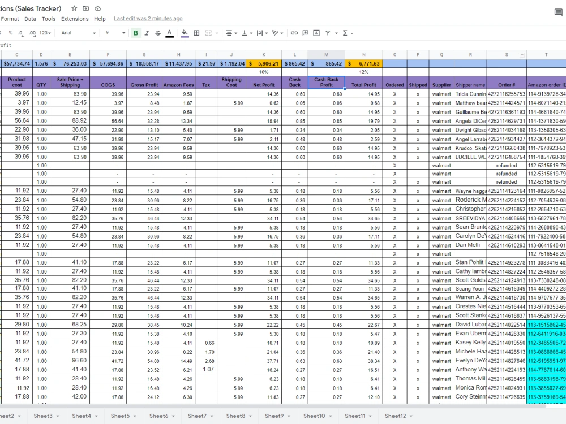Open the Help menu
Screen dimensions: 566x424
(100, 19)
